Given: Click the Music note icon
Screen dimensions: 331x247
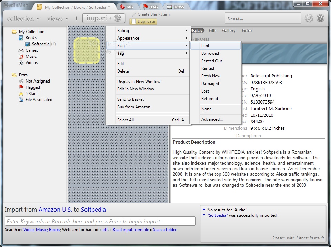Looking at the screenshot, I should coord(21,56).
